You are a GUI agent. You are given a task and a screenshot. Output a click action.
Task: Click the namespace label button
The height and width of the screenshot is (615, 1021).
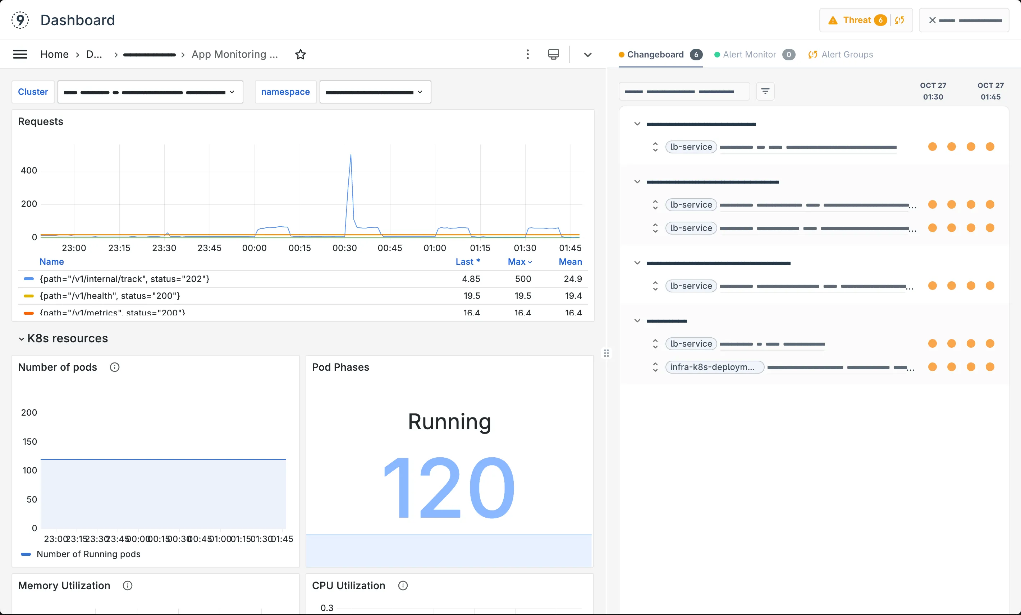pos(285,92)
